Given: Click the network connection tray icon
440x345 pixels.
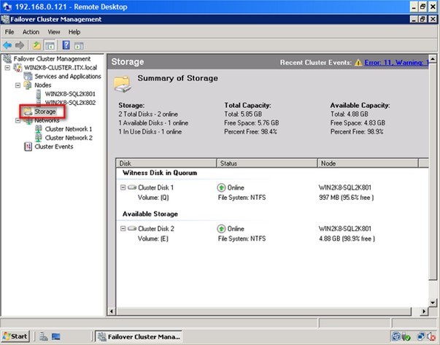Looking at the screenshot, I should point(421,336).
